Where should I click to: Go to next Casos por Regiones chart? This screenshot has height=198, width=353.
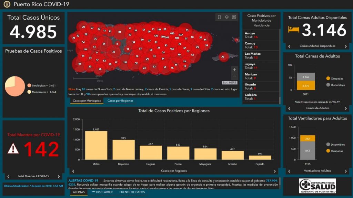click(x=274, y=171)
